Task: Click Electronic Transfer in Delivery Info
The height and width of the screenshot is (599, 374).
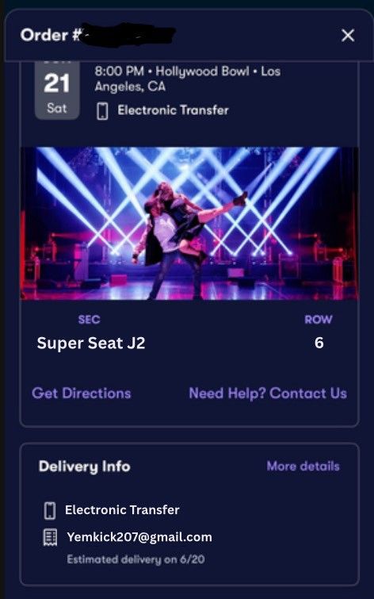Action: [122, 510]
